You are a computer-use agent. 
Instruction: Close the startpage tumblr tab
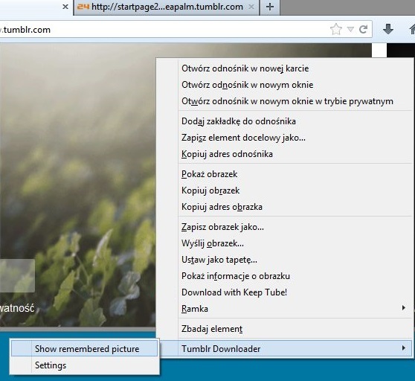click(x=251, y=7)
